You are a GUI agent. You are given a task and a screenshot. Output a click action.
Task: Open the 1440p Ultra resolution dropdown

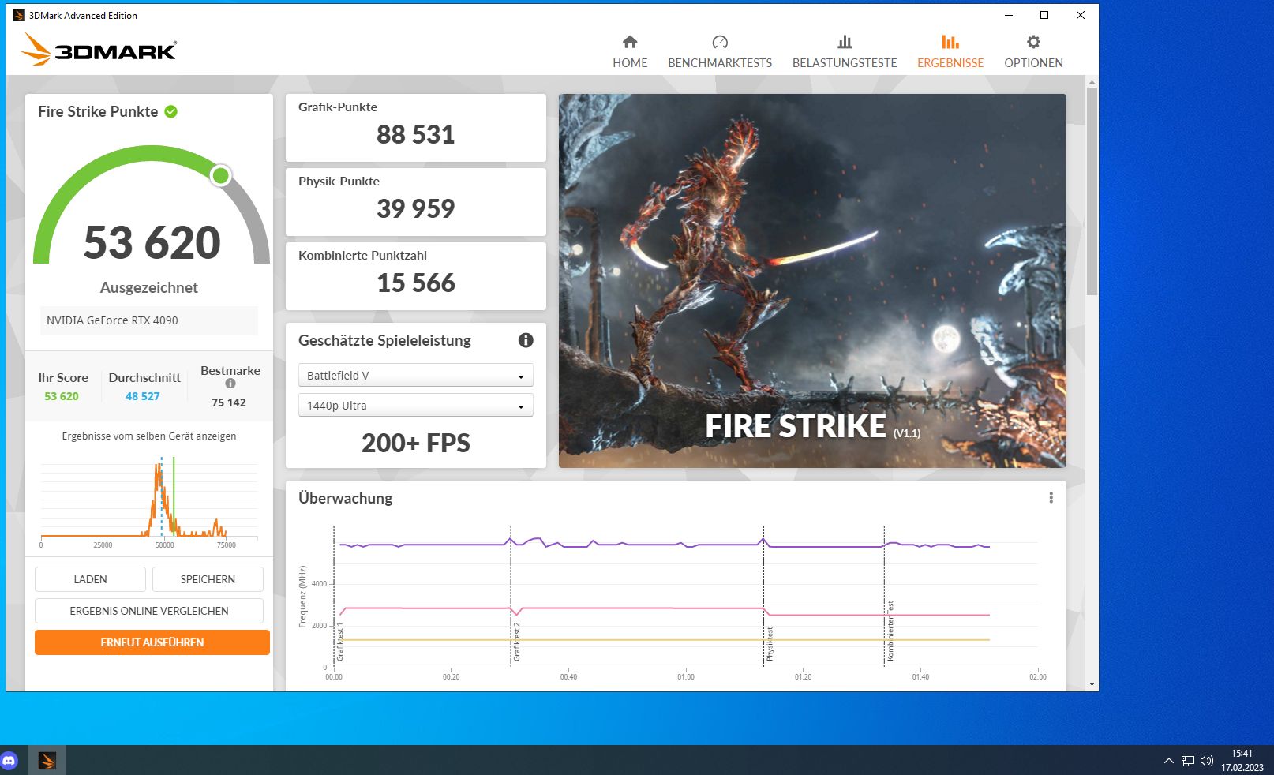tap(416, 405)
